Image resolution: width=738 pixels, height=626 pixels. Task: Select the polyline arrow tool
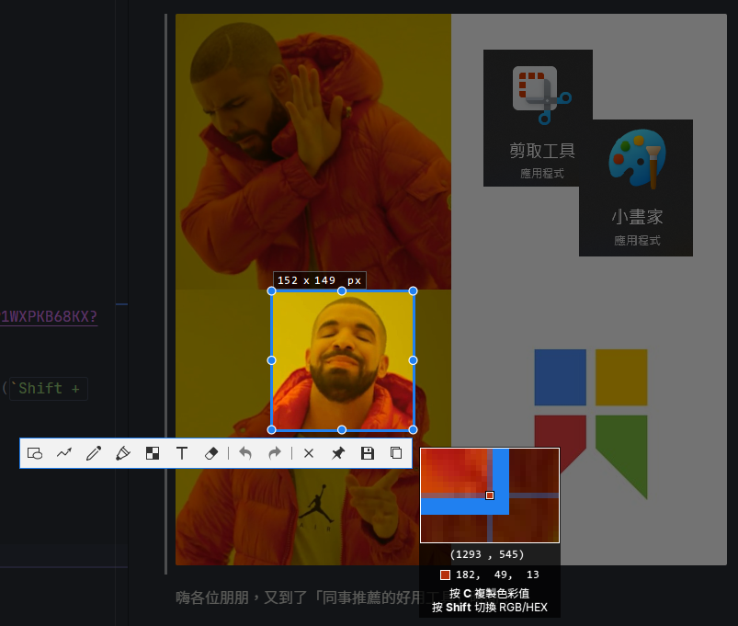point(64,453)
